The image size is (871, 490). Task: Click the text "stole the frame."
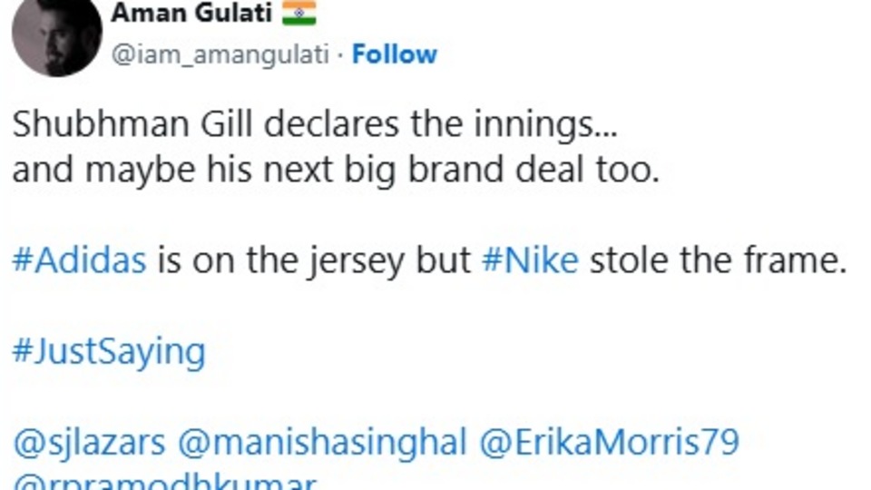click(x=718, y=261)
